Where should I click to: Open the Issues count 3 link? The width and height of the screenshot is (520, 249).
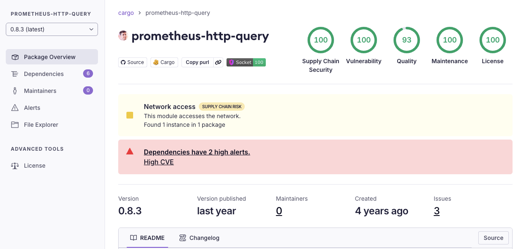click(x=437, y=211)
